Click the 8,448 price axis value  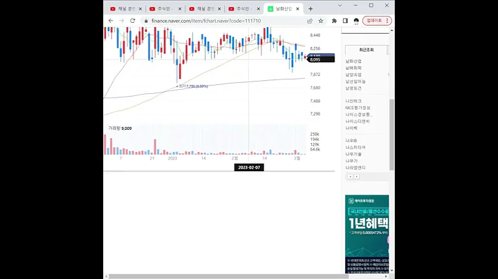pyautogui.click(x=315, y=35)
